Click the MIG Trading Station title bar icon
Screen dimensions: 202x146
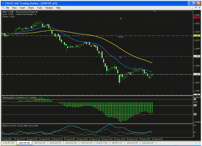(x=3, y=3)
